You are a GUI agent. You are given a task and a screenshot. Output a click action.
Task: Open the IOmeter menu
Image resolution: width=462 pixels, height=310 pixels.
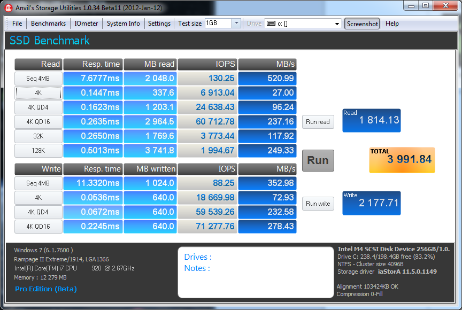[x=86, y=24]
